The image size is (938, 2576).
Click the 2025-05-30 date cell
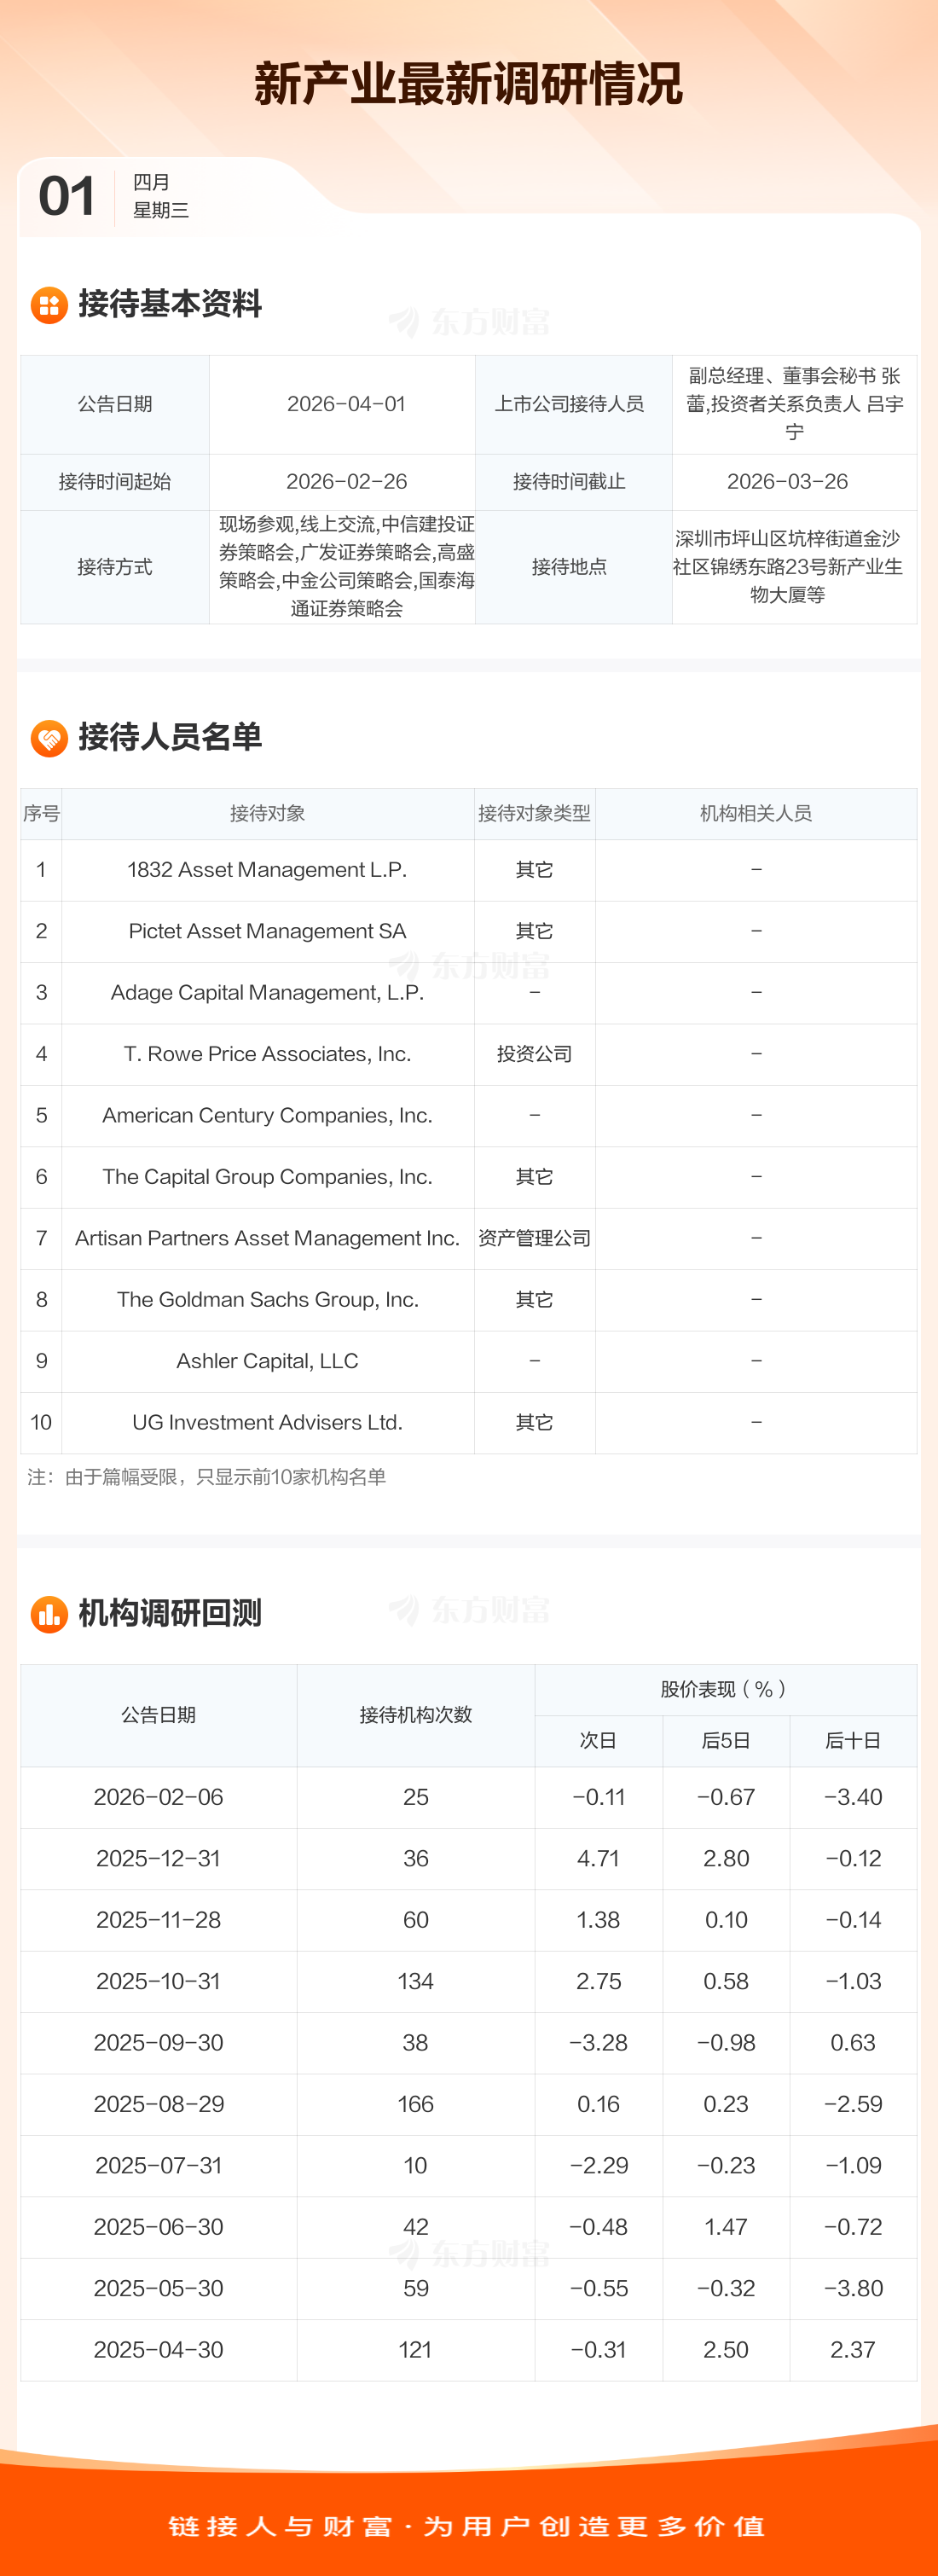click(158, 2288)
